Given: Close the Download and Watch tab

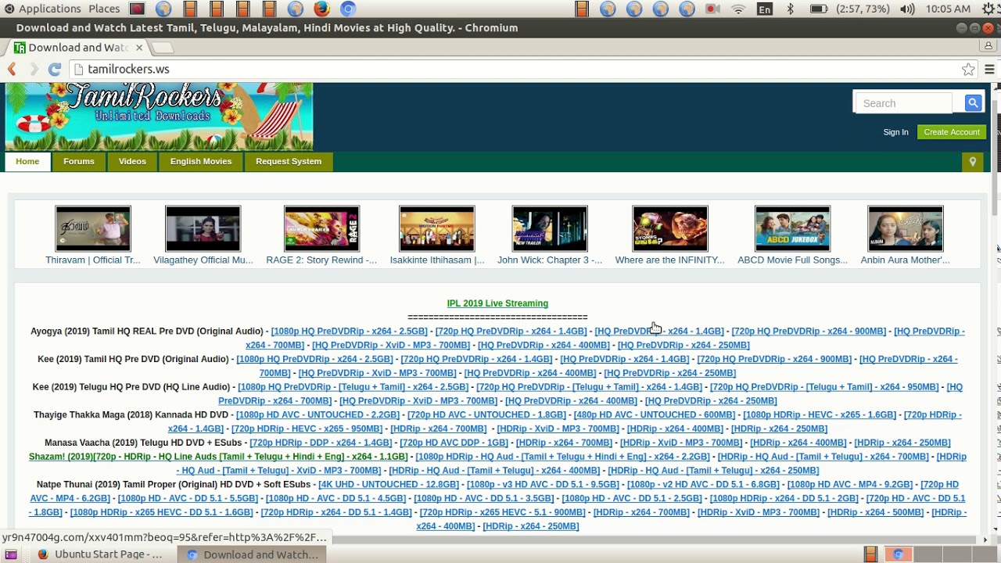Looking at the screenshot, I should (139, 48).
